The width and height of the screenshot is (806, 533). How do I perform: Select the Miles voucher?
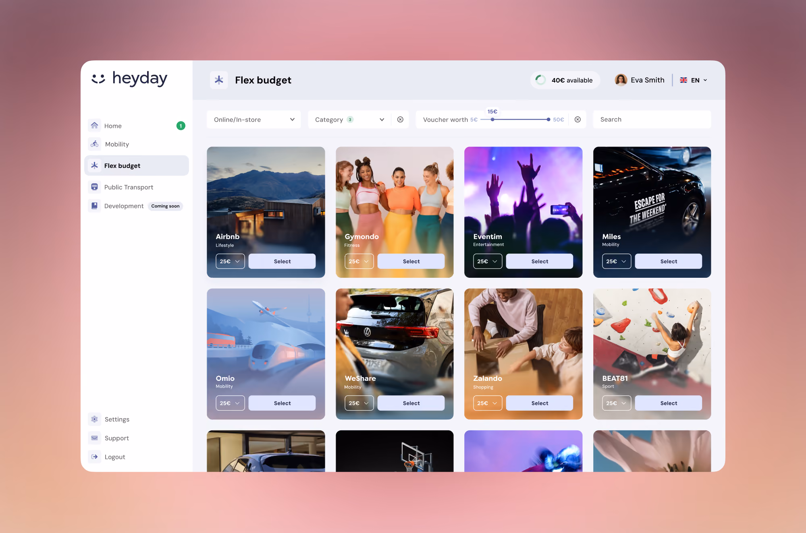click(x=669, y=261)
